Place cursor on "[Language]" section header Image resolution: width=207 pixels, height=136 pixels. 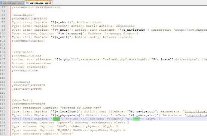tap(21, 82)
